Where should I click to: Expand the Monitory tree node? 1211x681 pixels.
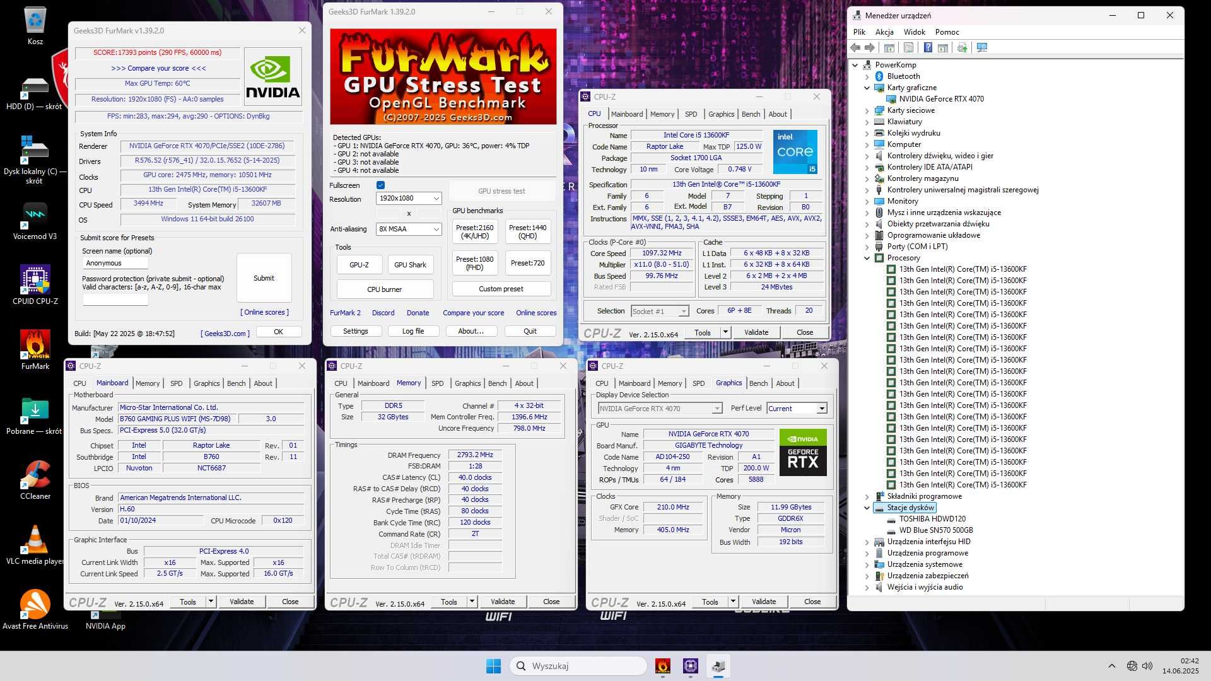click(x=867, y=201)
